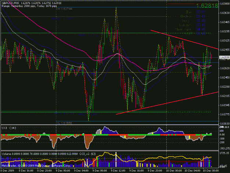The height and width of the screenshot is (173, 230).
Task: Click the 9 Dec 12:00 time axis label
Action: click(118, 171)
